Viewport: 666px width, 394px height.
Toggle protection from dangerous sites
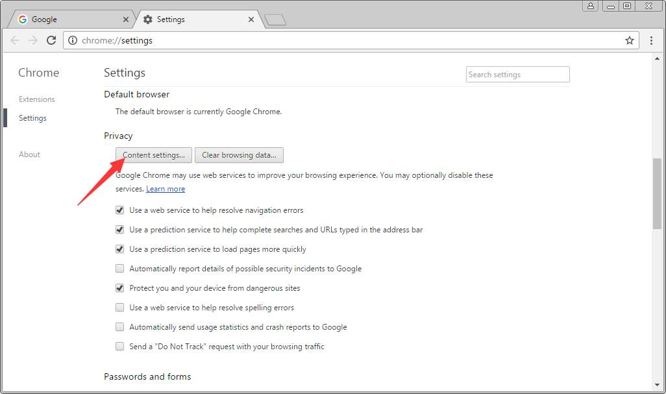tap(120, 288)
